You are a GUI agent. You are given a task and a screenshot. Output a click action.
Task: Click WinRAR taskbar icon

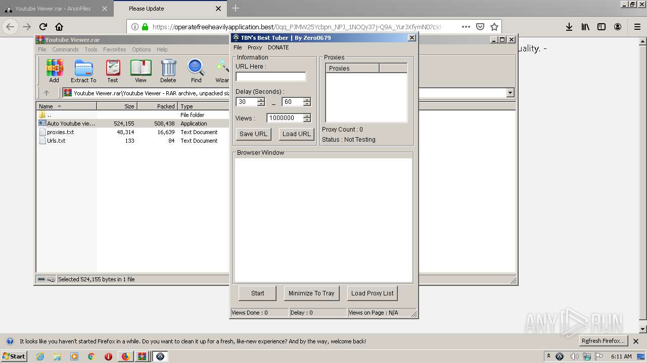pyautogui.click(x=142, y=356)
